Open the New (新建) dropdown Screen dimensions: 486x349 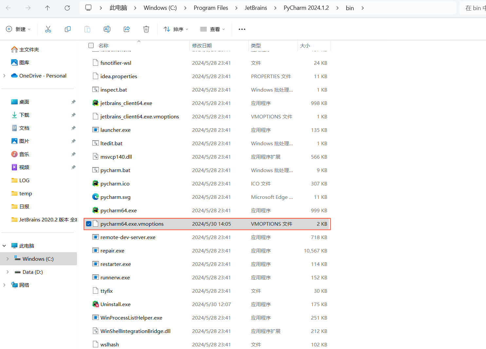point(18,29)
